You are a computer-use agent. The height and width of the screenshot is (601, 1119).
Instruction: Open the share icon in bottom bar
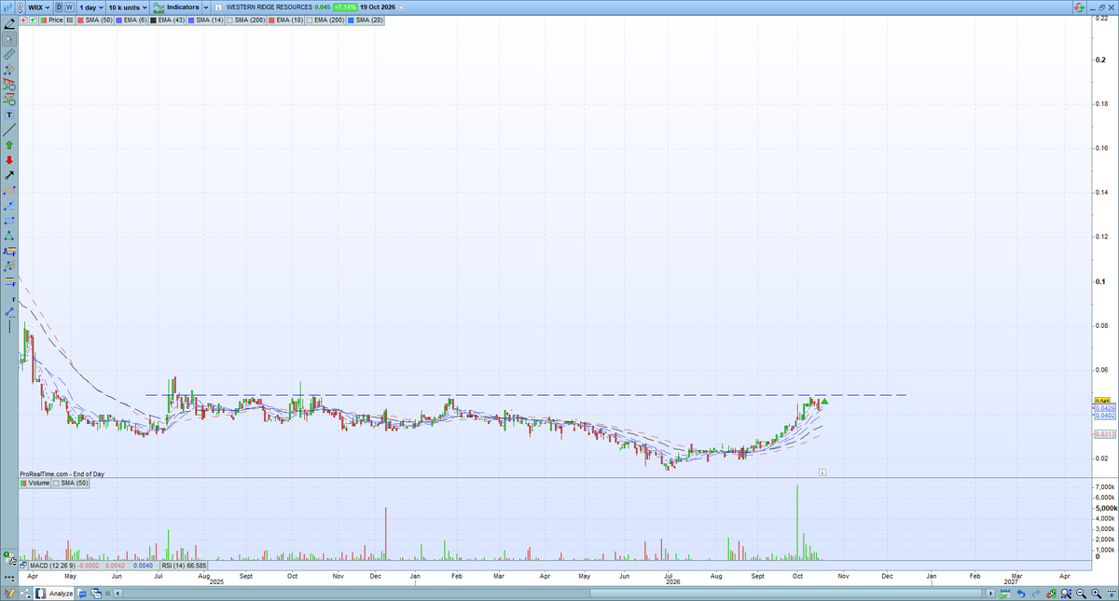tap(25, 594)
